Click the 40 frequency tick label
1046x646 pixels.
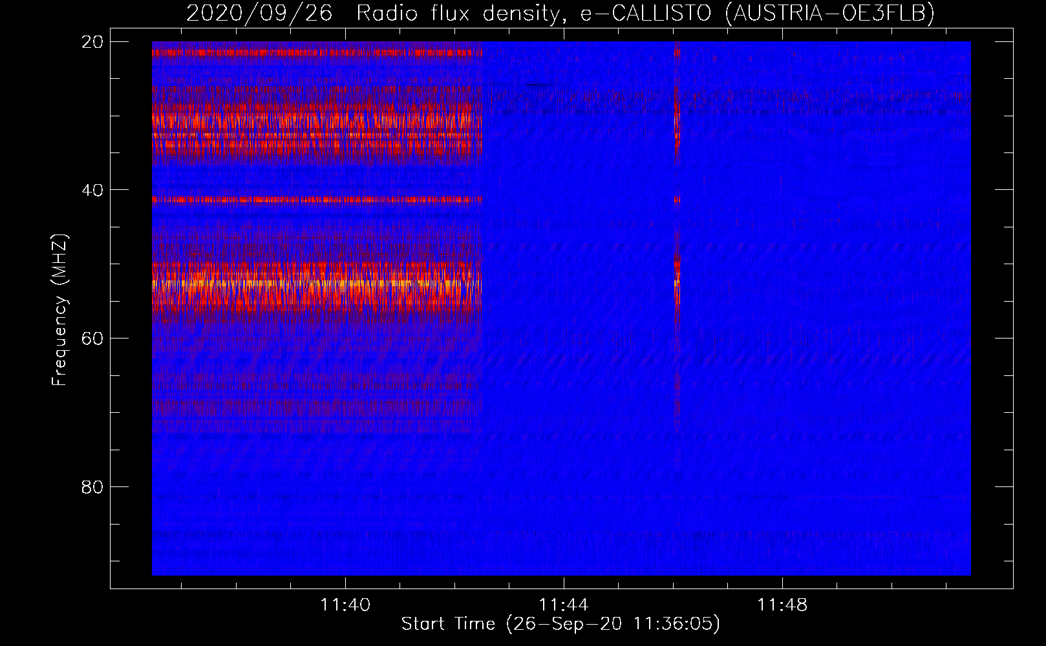93,190
